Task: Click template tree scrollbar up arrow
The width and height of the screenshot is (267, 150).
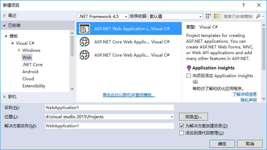Action: [72, 33]
